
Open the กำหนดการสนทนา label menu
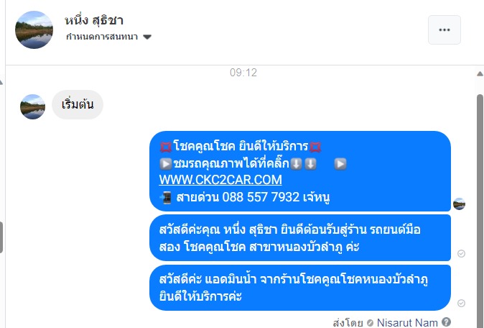(102, 37)
